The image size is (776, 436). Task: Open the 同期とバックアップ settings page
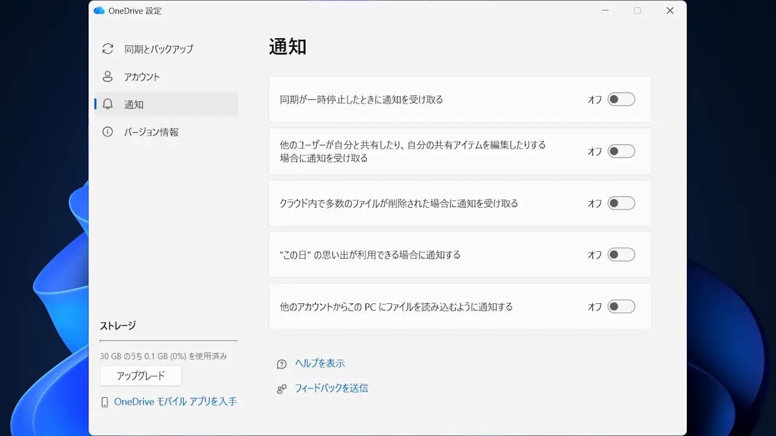pos(159,49)
